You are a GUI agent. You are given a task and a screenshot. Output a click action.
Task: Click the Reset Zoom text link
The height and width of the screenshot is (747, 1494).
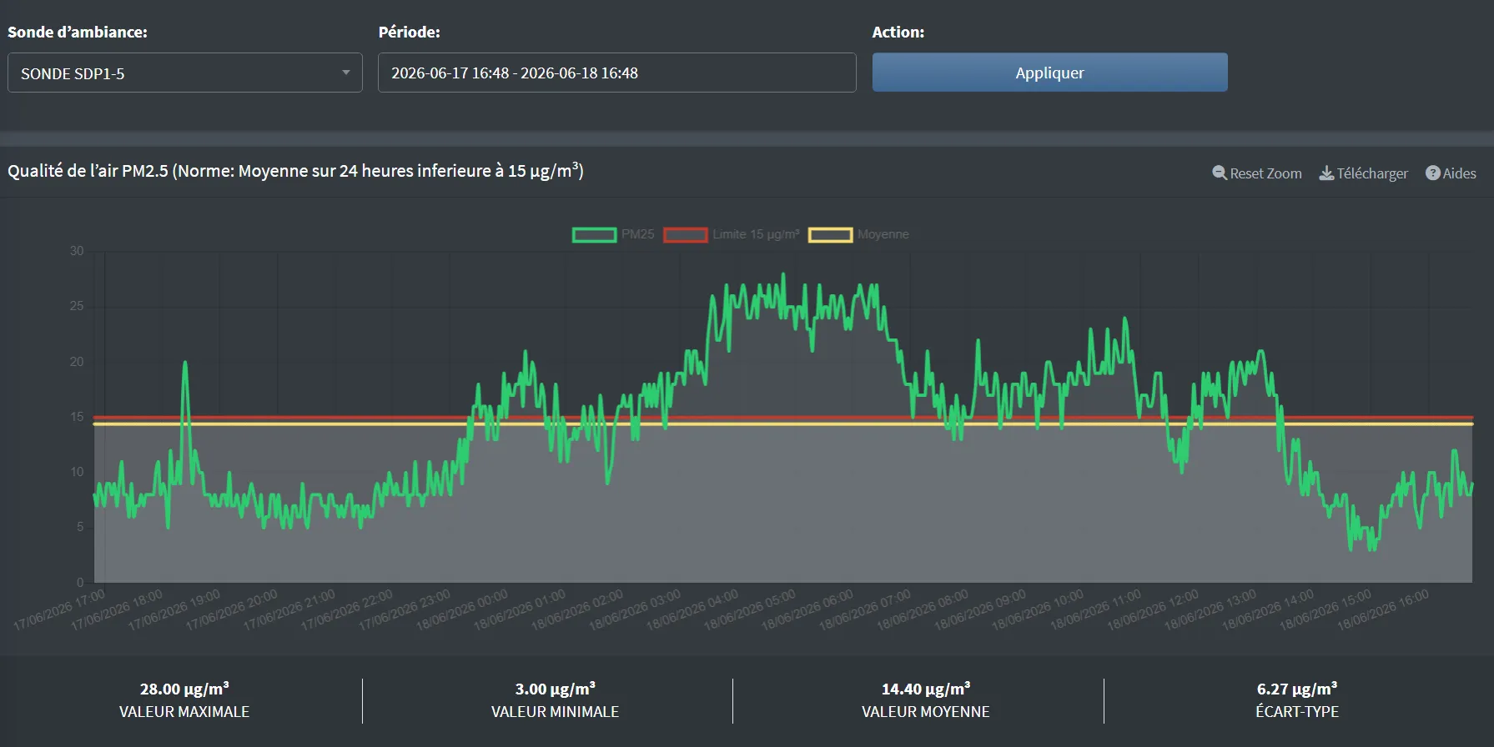(1265, 173)
